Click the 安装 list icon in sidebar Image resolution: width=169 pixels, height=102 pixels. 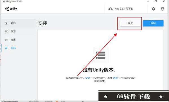click(x=6, y=48)
